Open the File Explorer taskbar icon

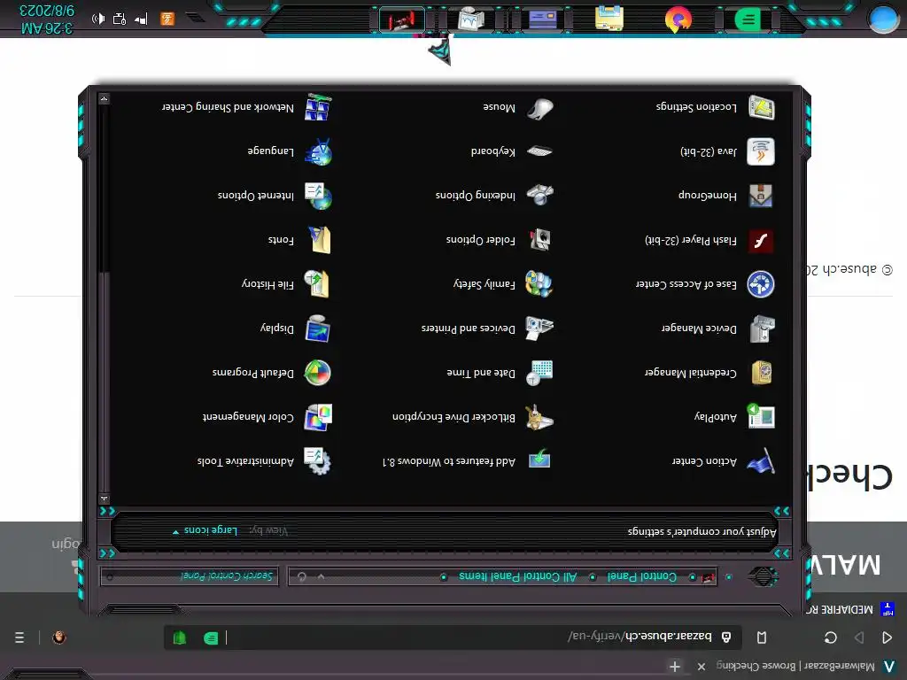(x=609, y=18)
